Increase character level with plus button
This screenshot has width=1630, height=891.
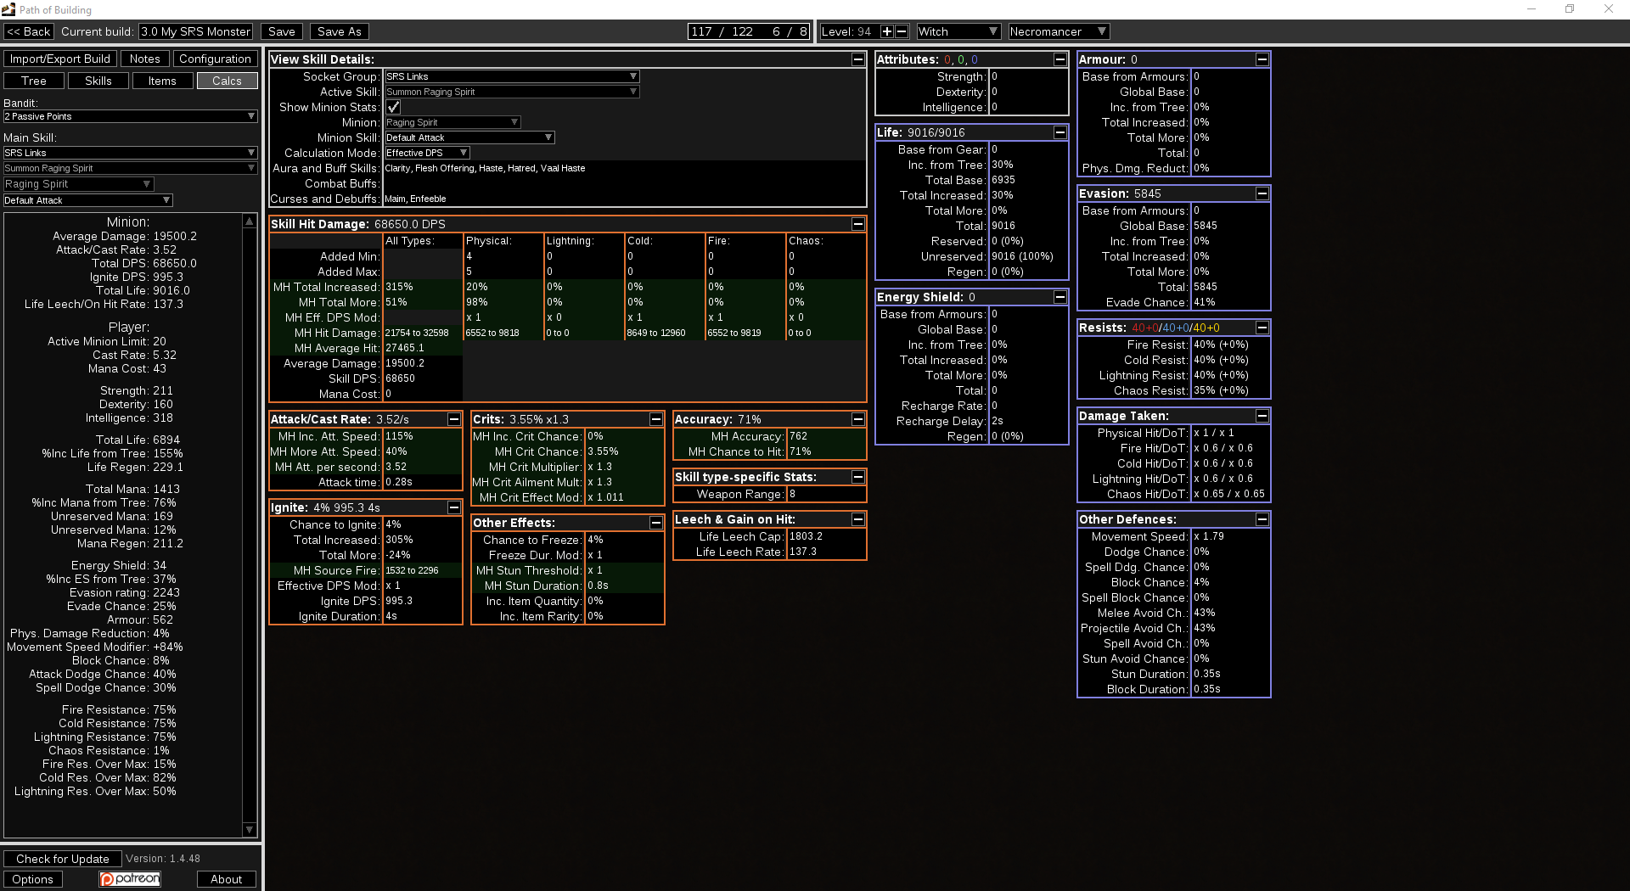click(x=887, y=31)
